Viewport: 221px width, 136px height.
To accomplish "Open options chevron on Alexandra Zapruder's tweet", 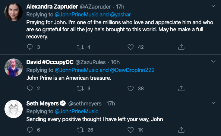I will tap(214, 6).
